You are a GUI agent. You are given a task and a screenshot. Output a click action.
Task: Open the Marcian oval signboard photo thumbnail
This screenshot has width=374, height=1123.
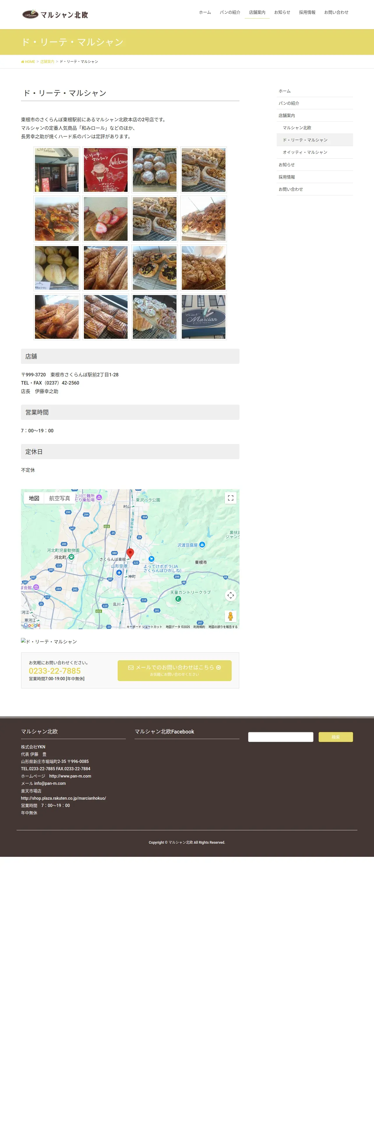coord(204,317)
